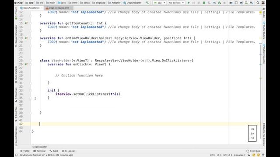The width and height of the screenshot is (280, 157).
Task: Click the Attach debugger to process icon
Action: pos(220,3)
